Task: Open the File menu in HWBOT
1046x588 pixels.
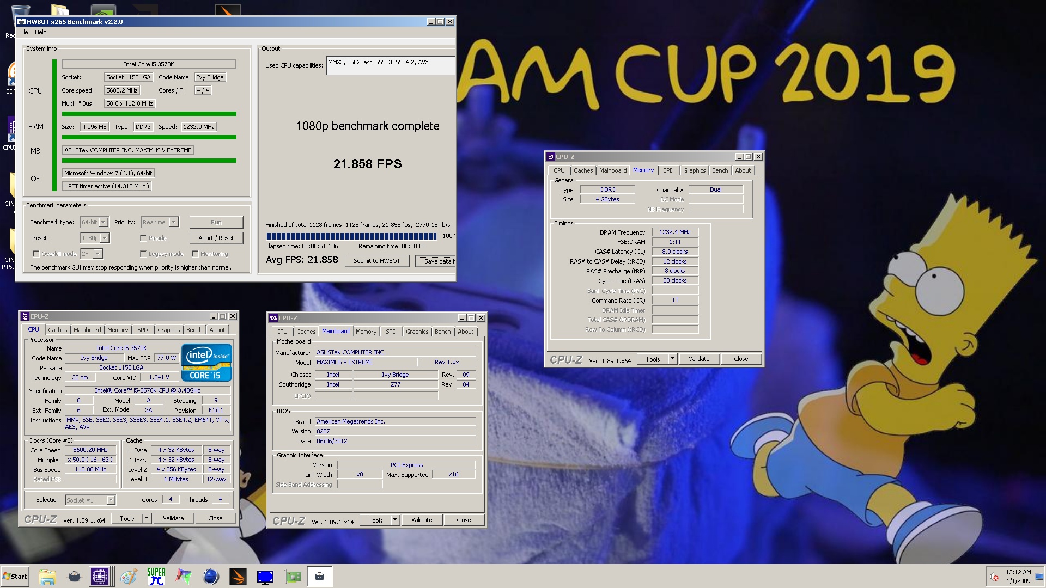Action: point(23,32)
